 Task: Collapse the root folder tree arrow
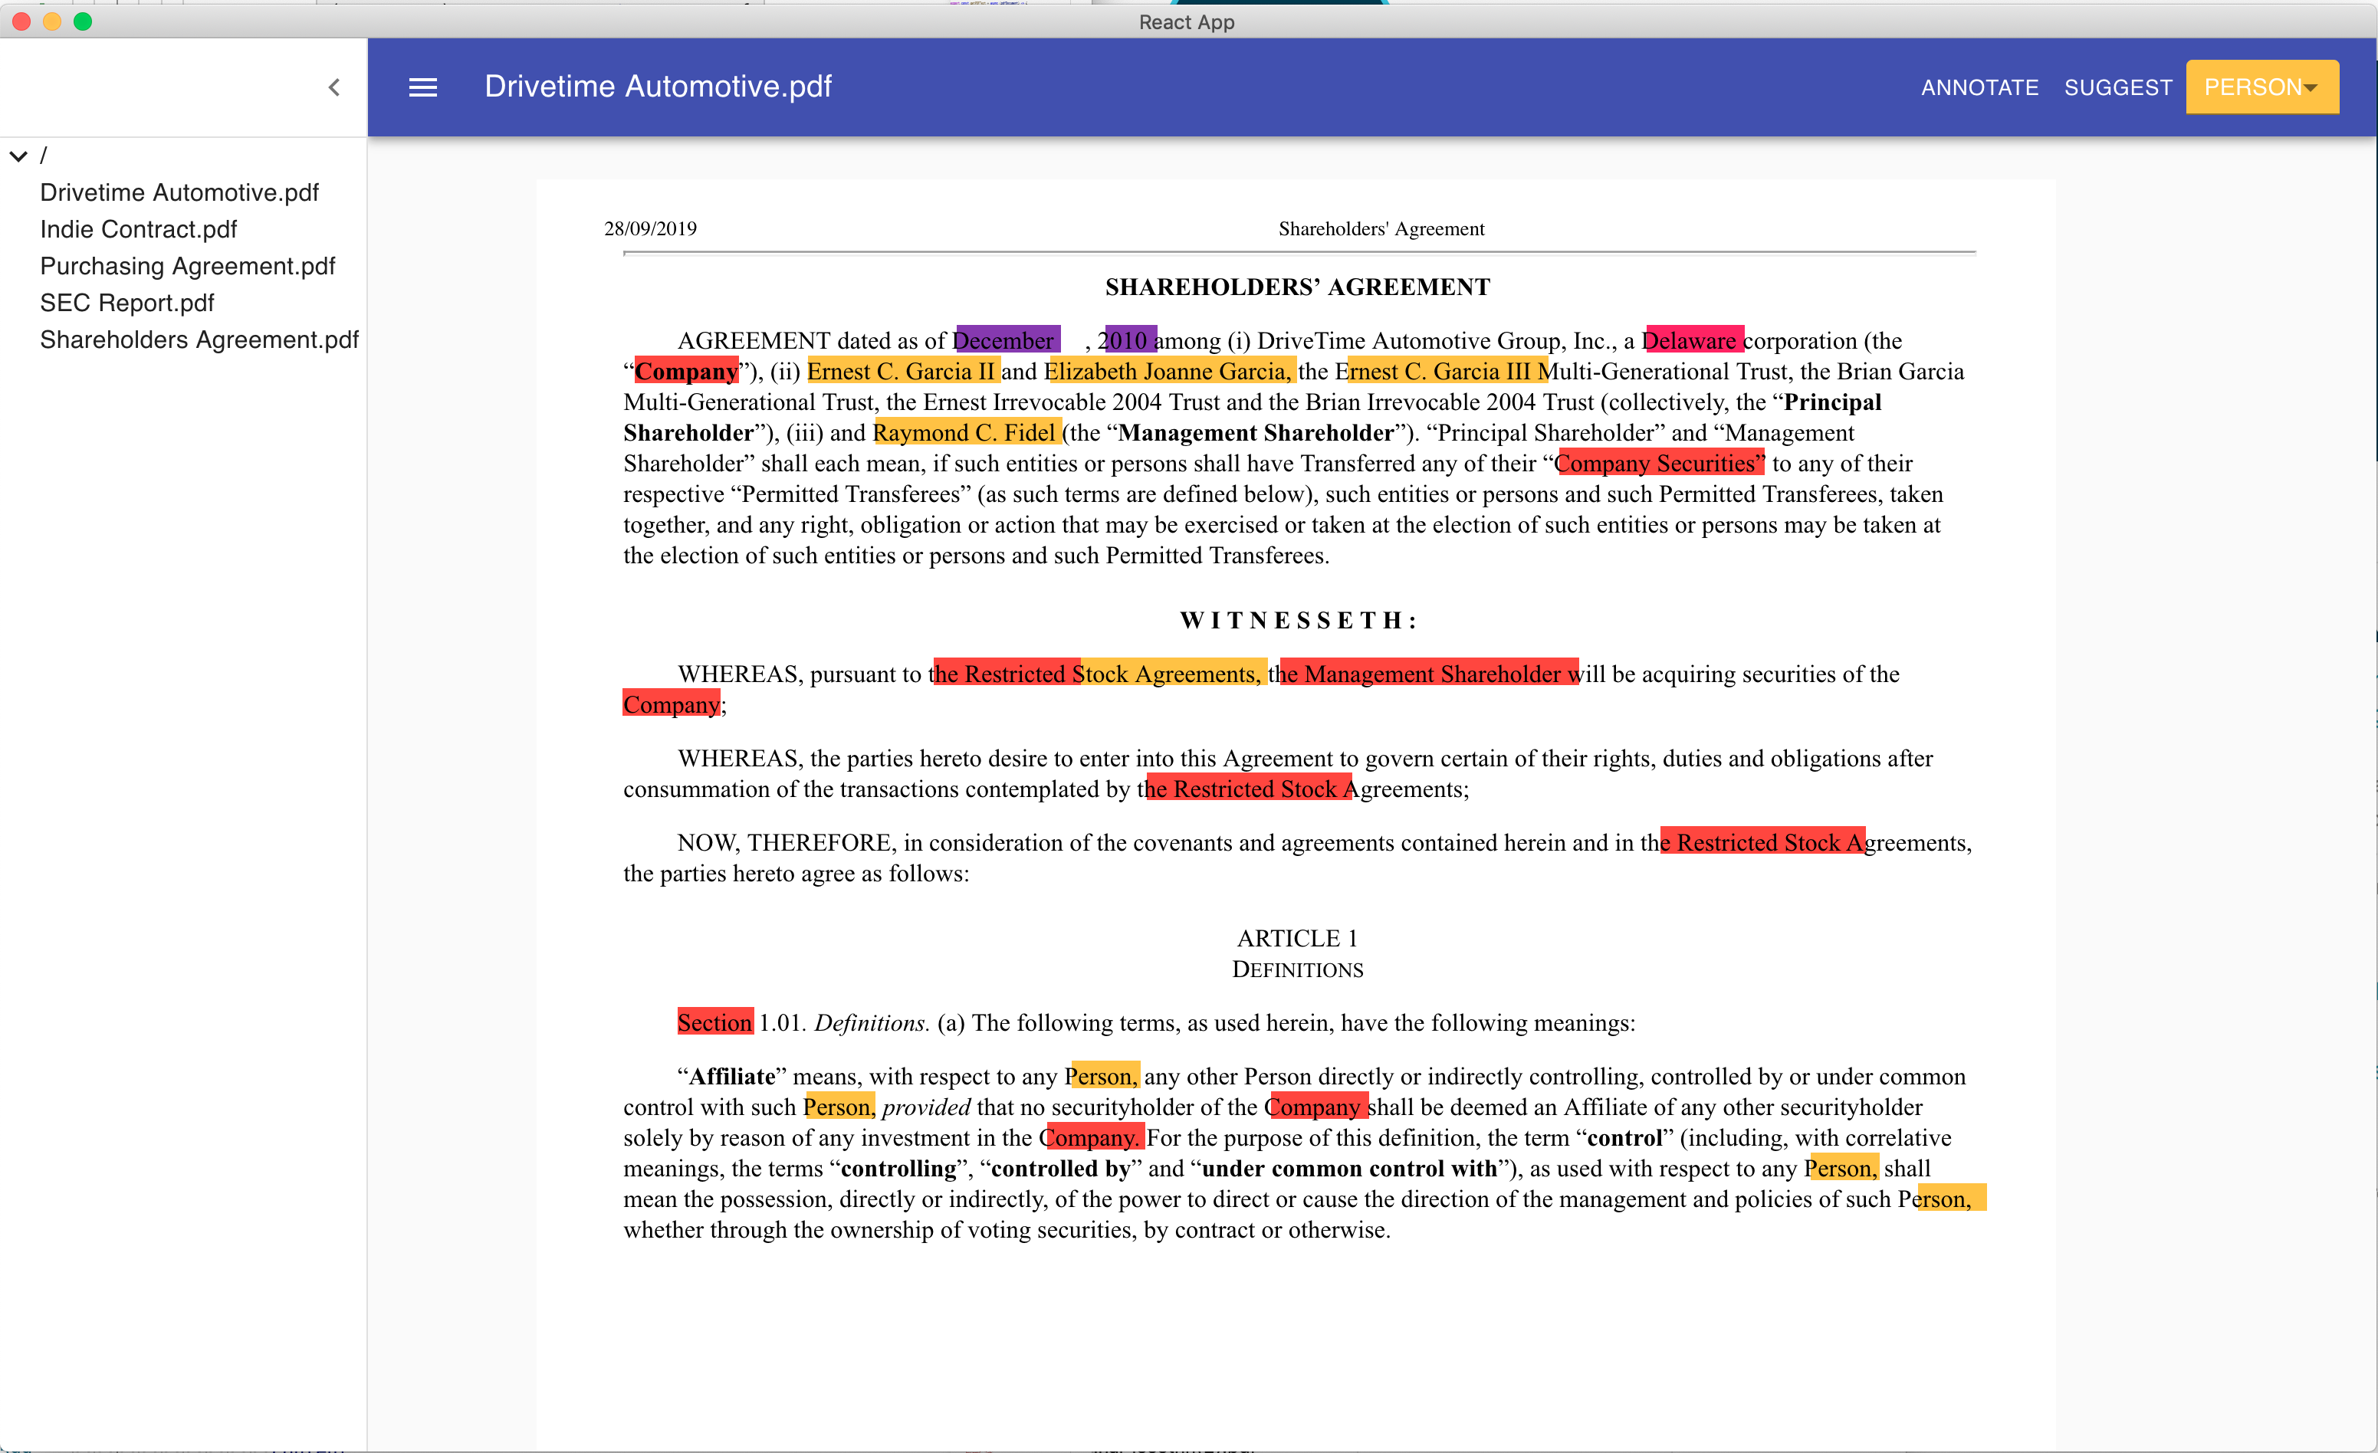[18, 156]
